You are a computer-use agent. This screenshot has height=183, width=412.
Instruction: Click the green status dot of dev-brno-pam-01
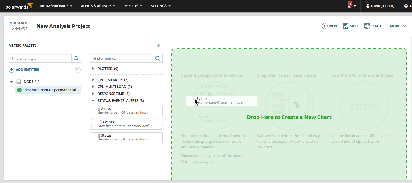[x=19, y=90]
